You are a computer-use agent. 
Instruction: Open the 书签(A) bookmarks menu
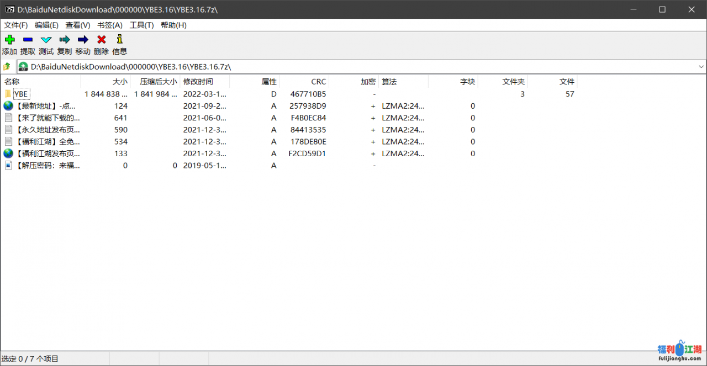pos(109,25)
